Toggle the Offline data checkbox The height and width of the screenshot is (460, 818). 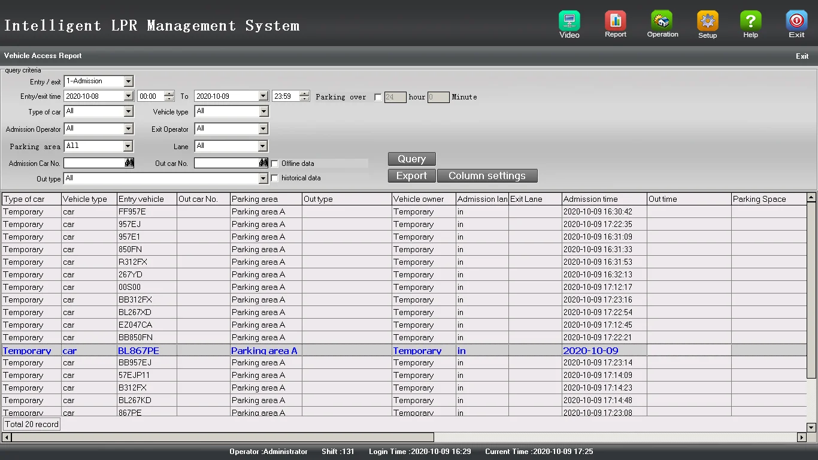[275, 164]
